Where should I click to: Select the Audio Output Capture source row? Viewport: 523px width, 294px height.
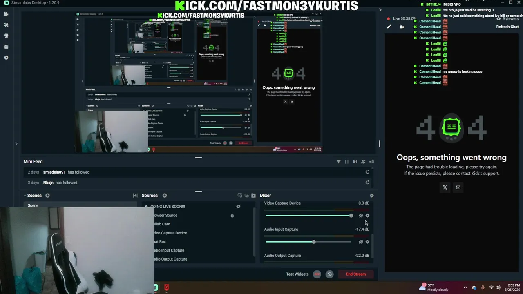[x=197, y=259]
